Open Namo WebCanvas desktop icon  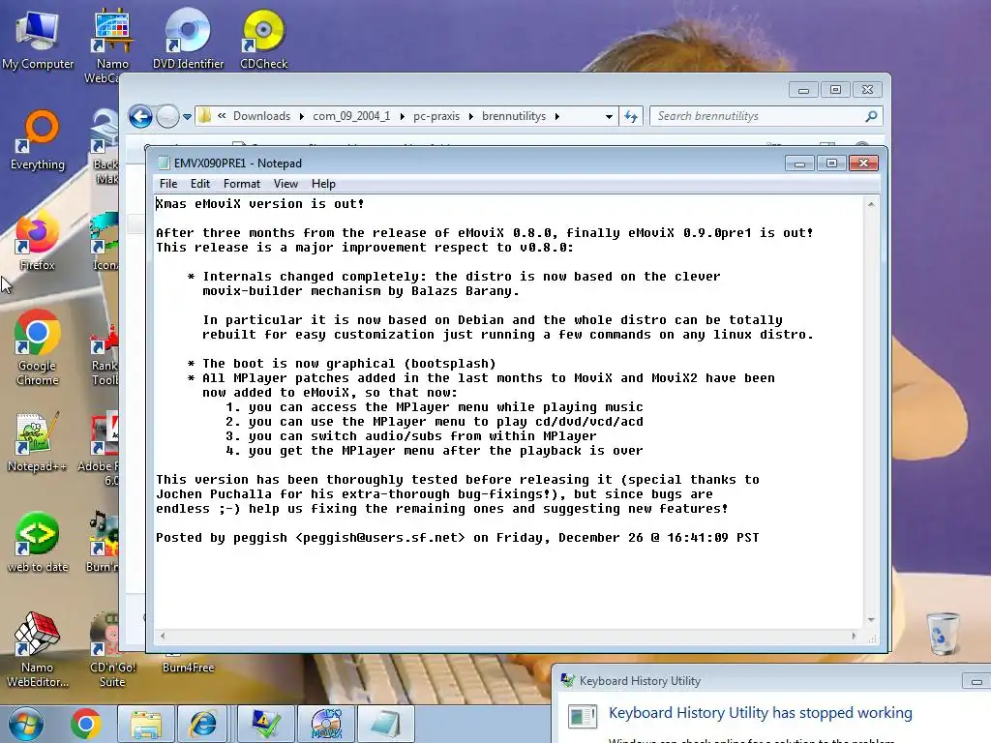111,45
